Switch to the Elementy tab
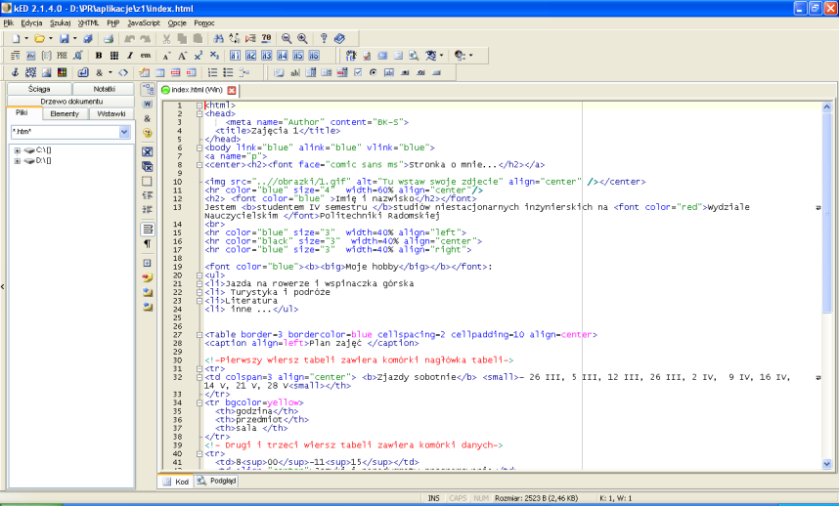The width and height of the screenshot is (839, 506). (x=65, y=114)
